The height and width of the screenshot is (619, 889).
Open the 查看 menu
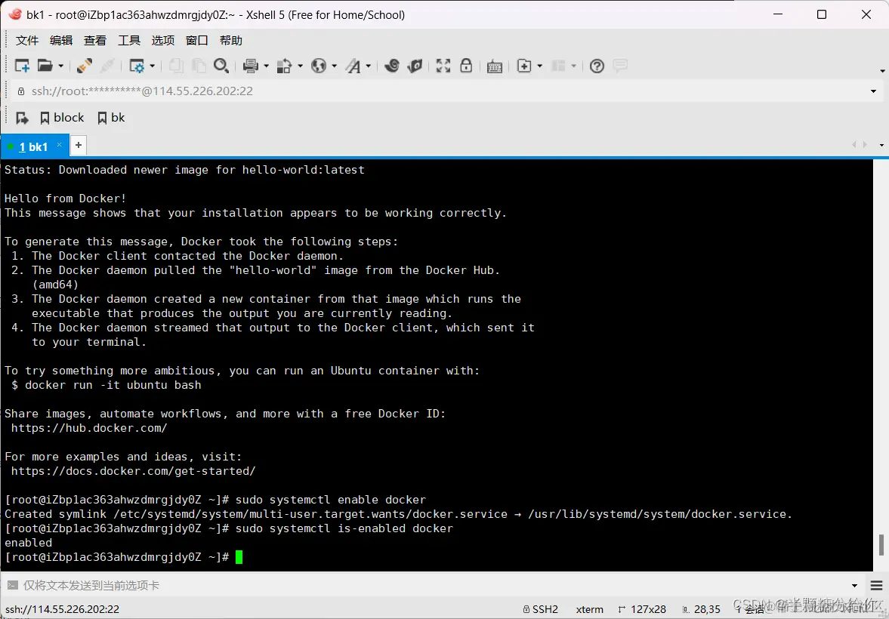pos(95,40)
